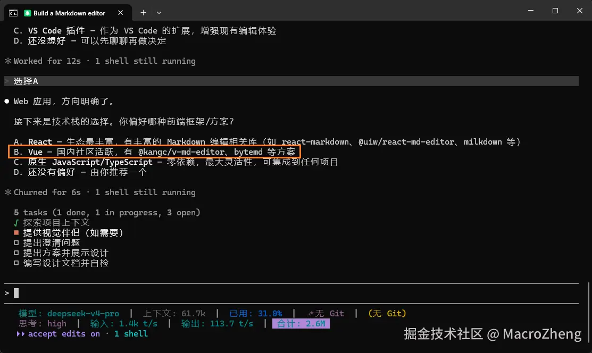Click the green check mark on the completed task
This screenshot has height=353, width=592.
(x=16, y=223)
